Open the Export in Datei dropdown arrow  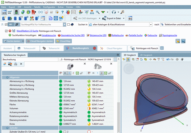[124, 18]
